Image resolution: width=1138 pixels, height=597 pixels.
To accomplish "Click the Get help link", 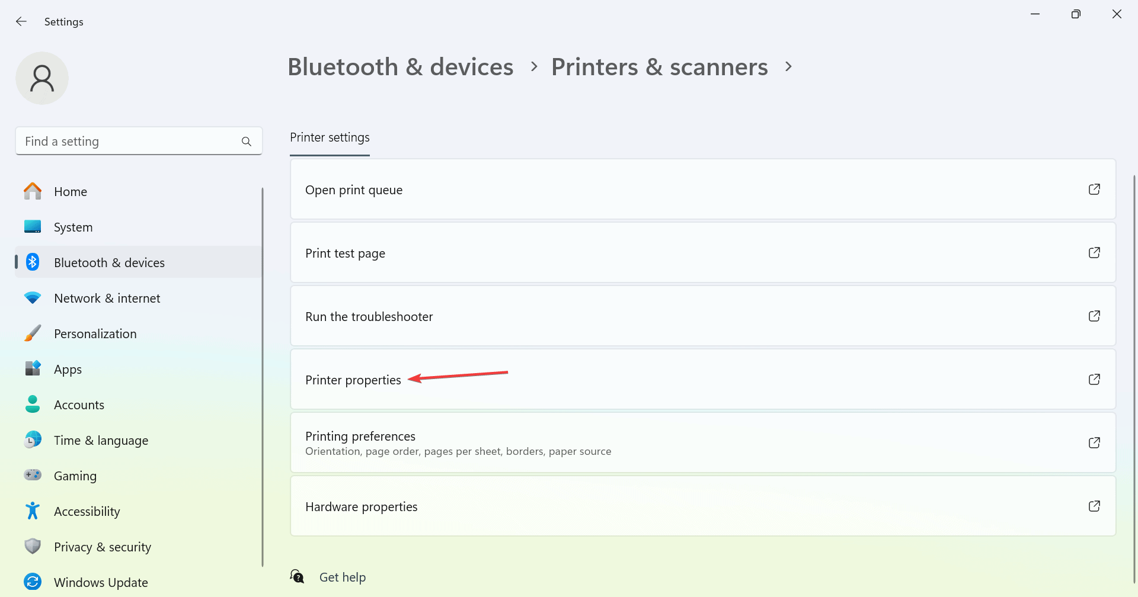I will coord(343,577).
